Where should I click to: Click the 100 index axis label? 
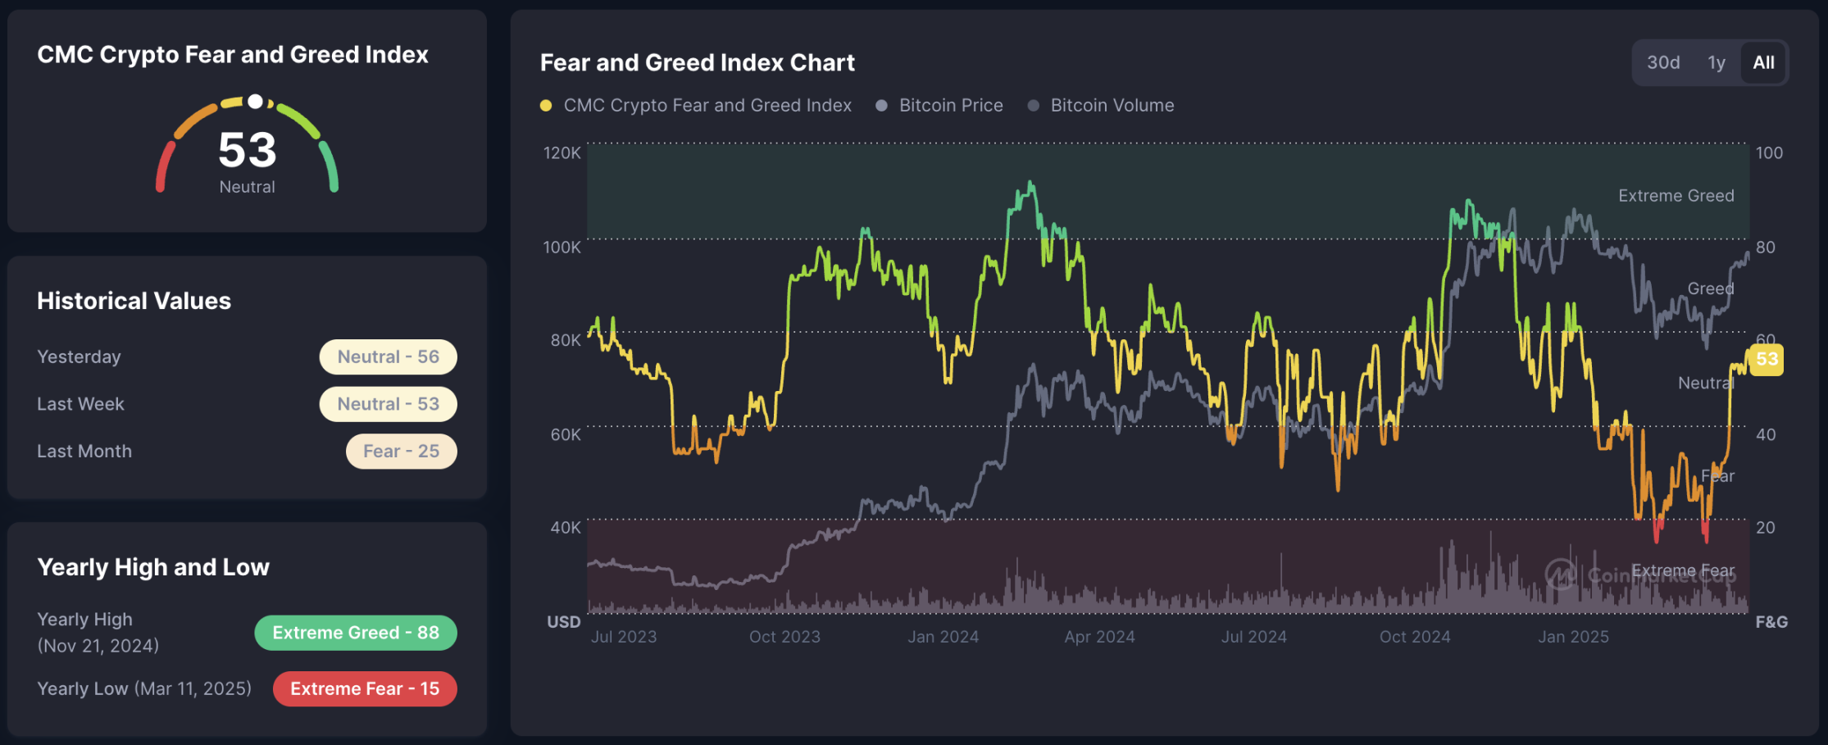point(1769,153)
